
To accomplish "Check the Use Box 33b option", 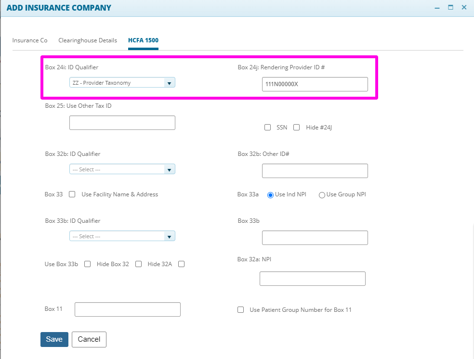I will (x=87, y=264).
